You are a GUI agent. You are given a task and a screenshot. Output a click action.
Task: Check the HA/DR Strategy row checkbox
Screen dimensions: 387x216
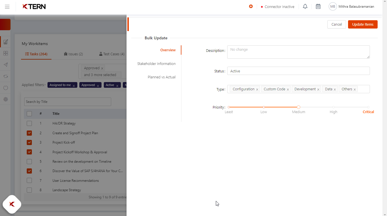click(x=29, y=123)
